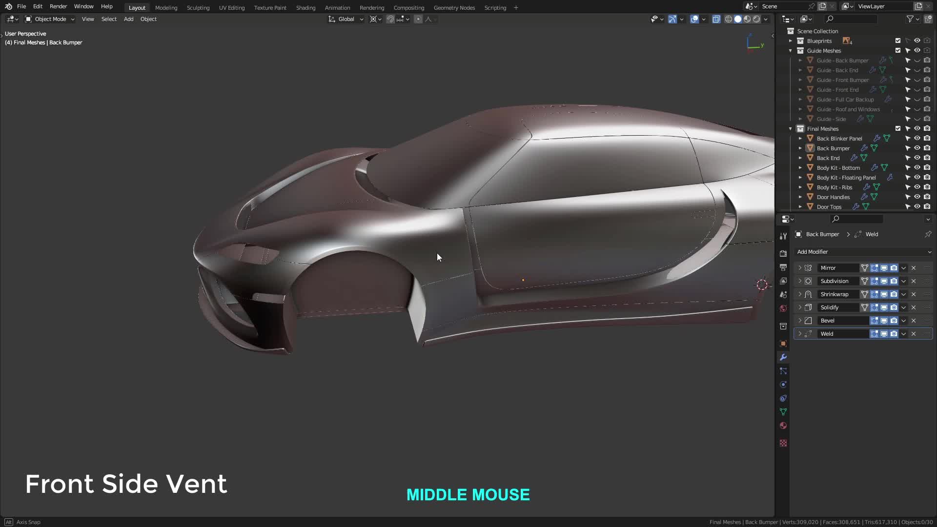Open the Modifier properties wrench tab
937x527 pixels.
click(783, 357)
